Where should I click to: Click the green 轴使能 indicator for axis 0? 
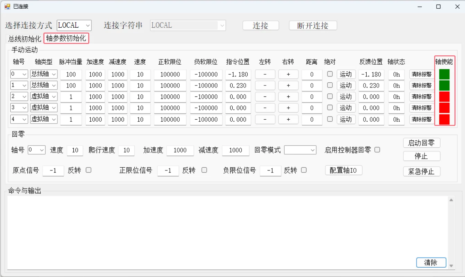[x=445, y=74]
